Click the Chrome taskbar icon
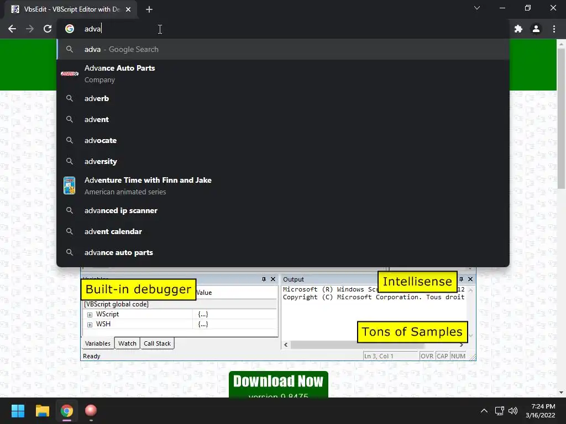Screen dimensions: 566x424 click(67, 411)
